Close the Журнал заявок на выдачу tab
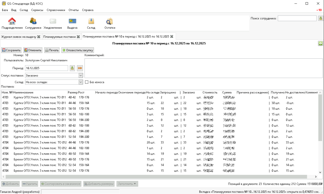Viewport: 324px width, 194px height. click(39, 37)
